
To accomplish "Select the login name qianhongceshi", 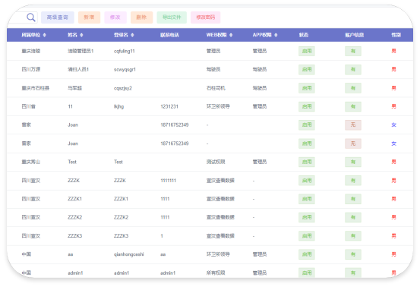I will tap(129, 254).
